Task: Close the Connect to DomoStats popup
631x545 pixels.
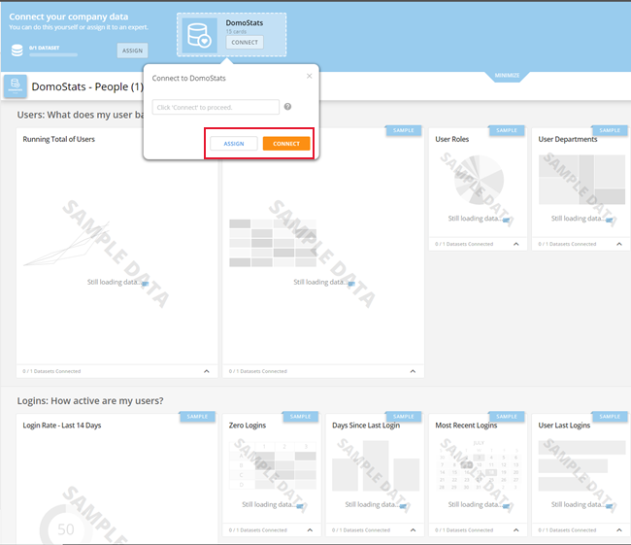Action: 309,76
